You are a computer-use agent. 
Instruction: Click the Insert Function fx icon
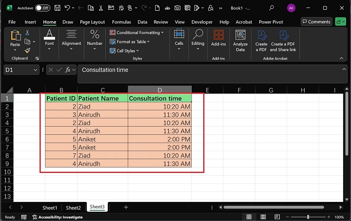pos(68,70)
